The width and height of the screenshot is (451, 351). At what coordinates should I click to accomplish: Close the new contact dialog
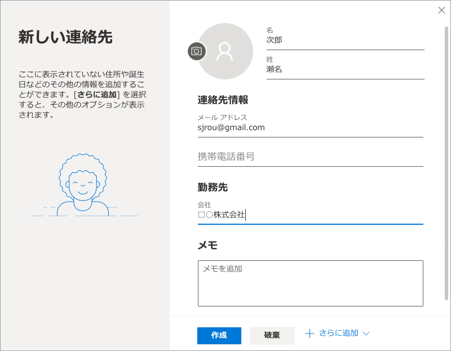point(441,10)
